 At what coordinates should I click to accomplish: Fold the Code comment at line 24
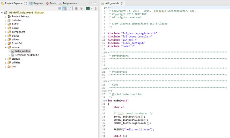click(106, 81)
